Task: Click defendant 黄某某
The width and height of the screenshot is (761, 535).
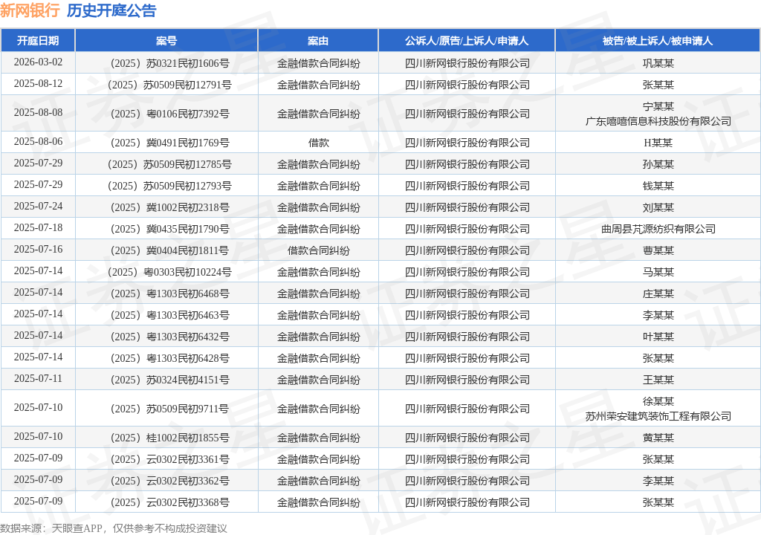Action: [658, 438]
